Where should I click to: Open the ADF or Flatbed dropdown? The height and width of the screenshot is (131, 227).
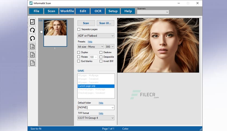(96, 36)
